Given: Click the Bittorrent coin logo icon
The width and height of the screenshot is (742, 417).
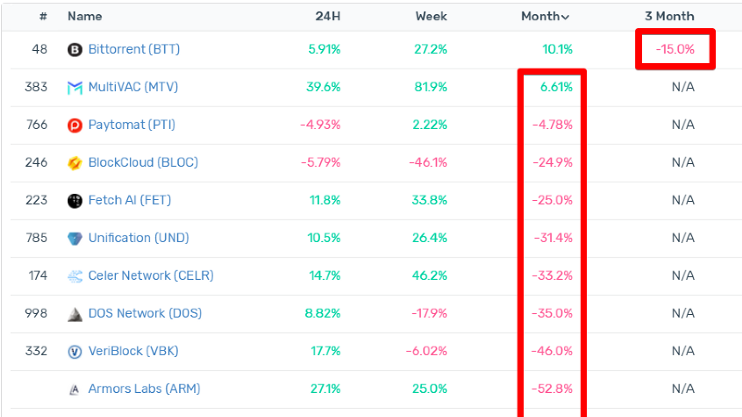Looking at the screenshot, I should (75, 49).
